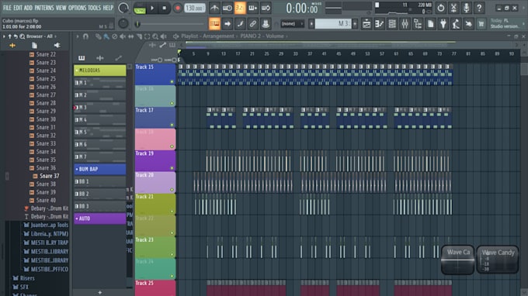The height and width of the screenshot is (296, 528).
Task: Select the playlist pencil draw tool
Action: point(98,36)
